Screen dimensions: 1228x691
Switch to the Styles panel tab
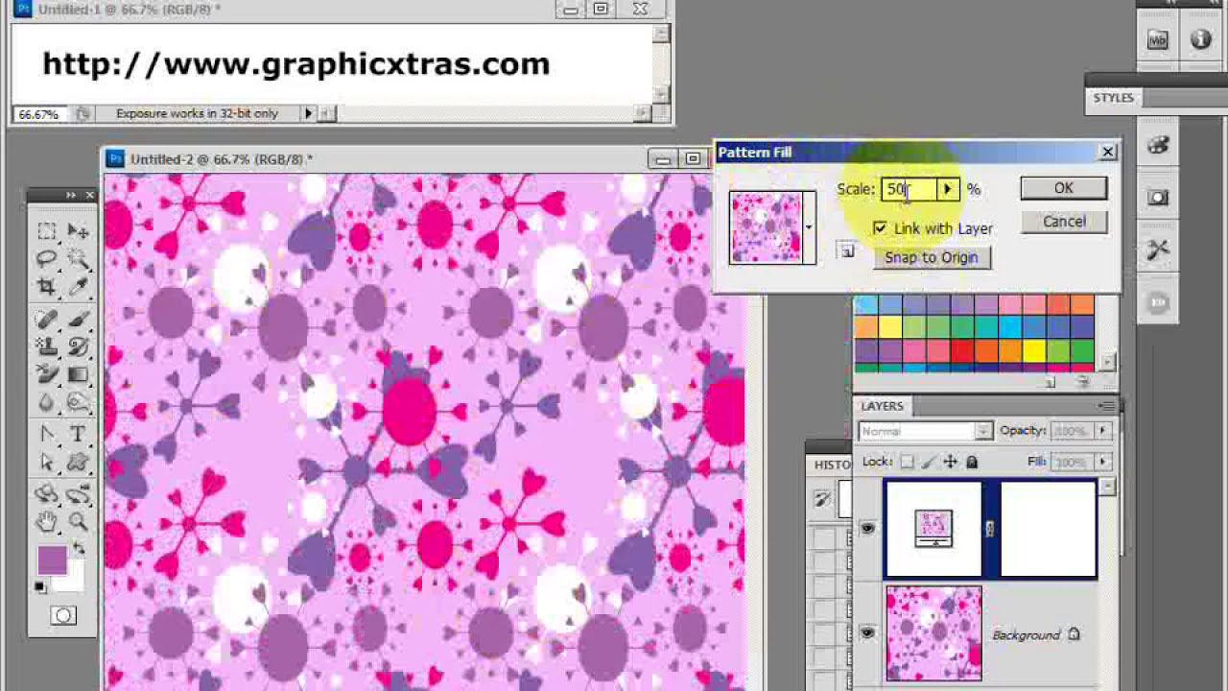coord(1113,98)
